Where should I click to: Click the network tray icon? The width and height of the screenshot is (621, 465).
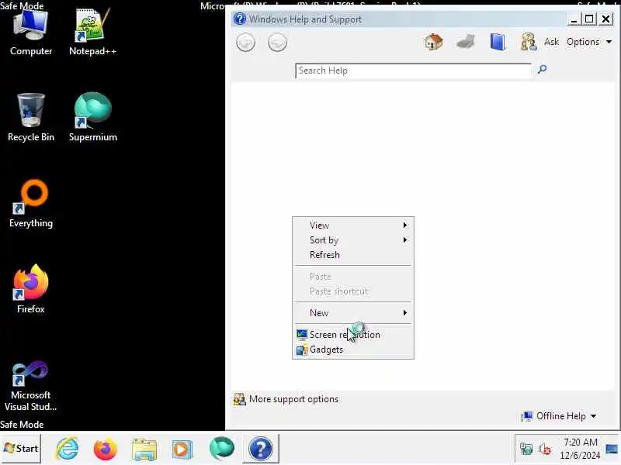(x=526, y=449)
